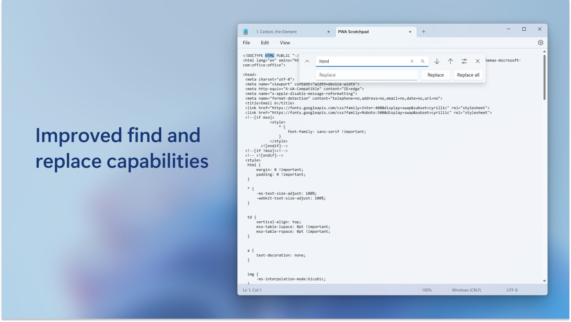Click the Replace button
The height and width of the screenshot is (322, 571).
coord(436,75)
